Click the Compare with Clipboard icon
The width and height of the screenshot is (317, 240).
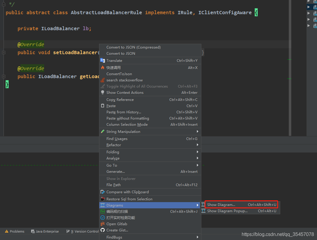coord(103,192)
